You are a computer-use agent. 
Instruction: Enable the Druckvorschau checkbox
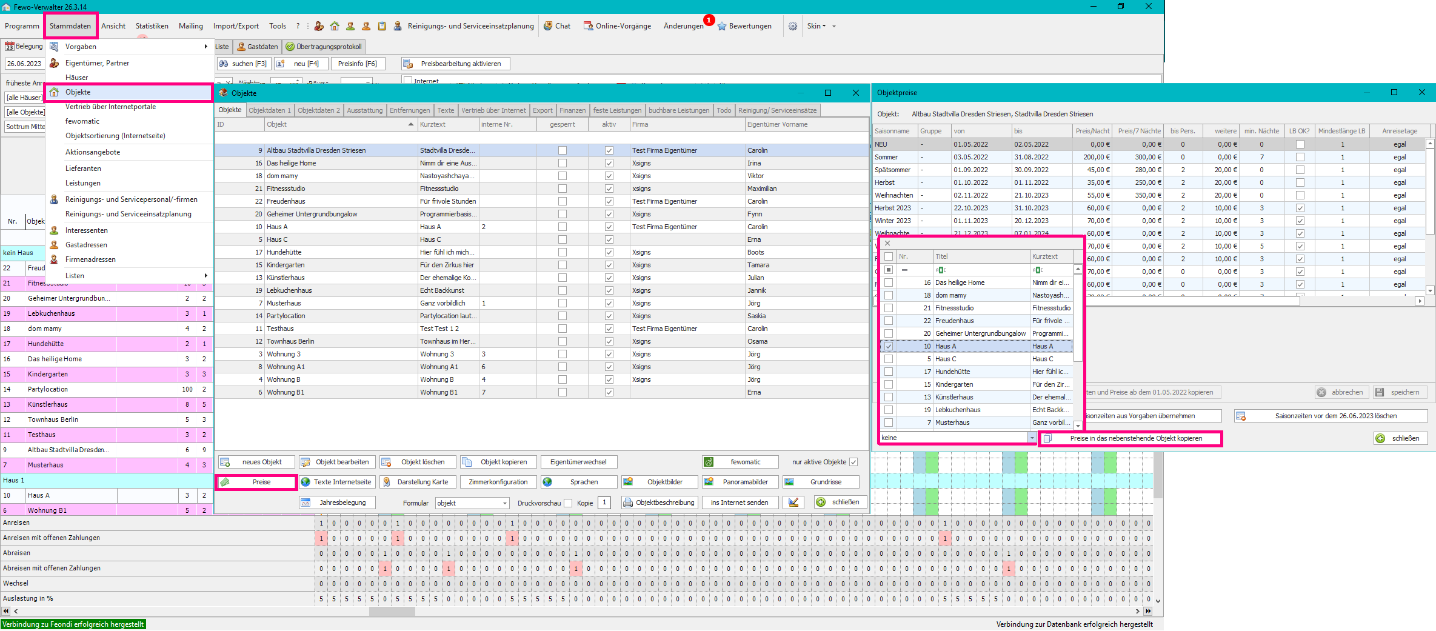click(x=567, y=503)
